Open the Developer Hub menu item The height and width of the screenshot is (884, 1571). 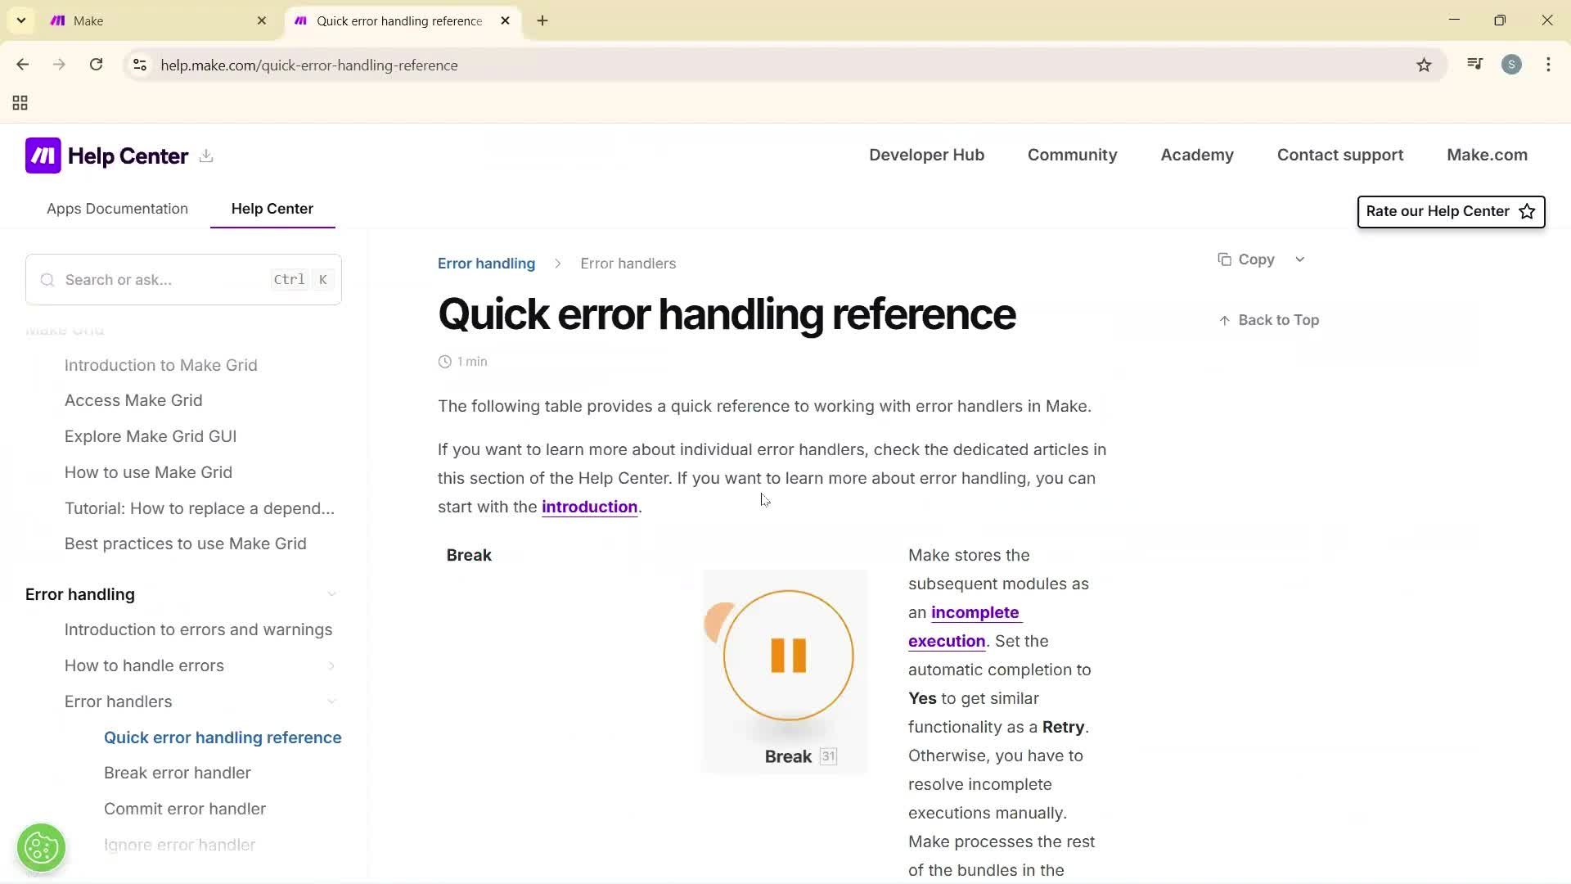926,155
